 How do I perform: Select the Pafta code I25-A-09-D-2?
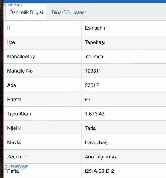point(99,171)
